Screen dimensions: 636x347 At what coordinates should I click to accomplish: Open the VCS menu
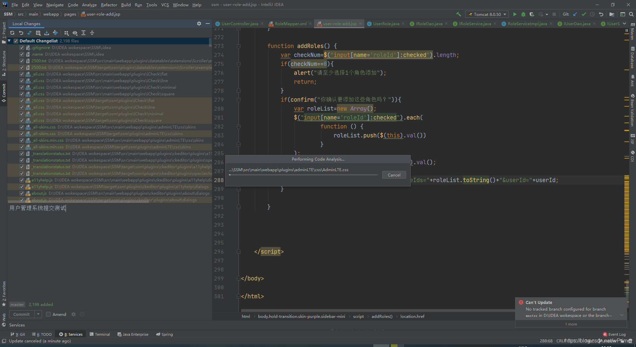[x=165, y=5]
